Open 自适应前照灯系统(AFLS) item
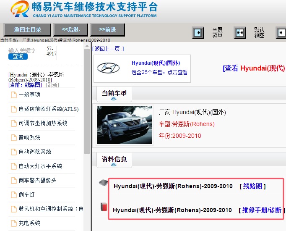Screen dimensions: 286x231 pos(49,109)
